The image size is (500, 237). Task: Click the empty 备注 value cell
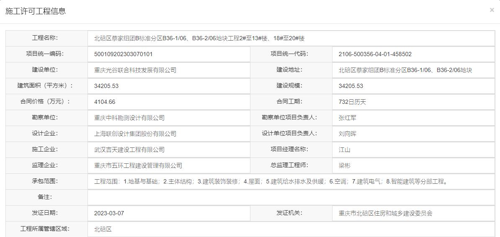coord(291,198)
